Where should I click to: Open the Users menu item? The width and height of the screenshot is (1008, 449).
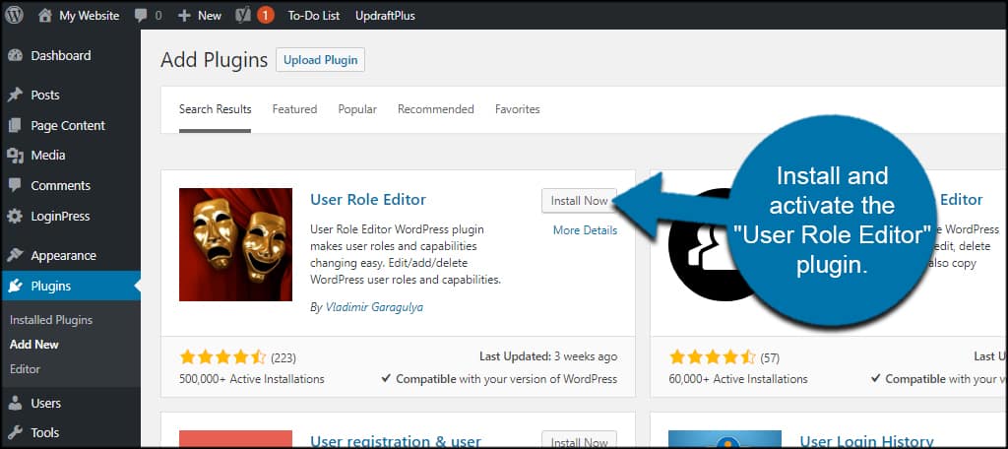pyautogui.click(x=45, y=404)
